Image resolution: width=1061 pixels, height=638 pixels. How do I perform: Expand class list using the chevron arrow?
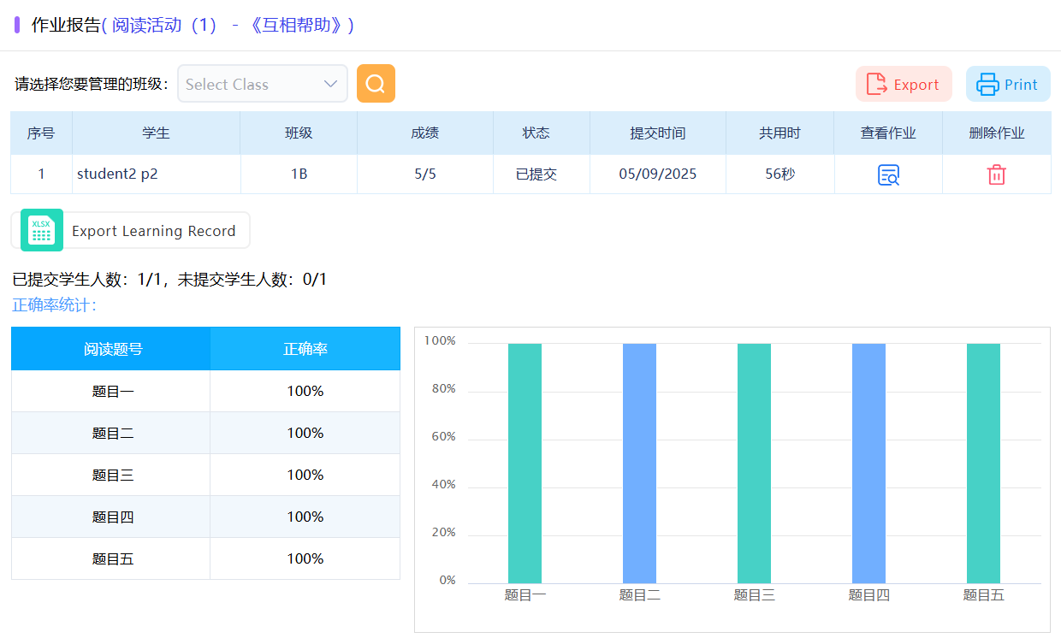coord(330,84)
